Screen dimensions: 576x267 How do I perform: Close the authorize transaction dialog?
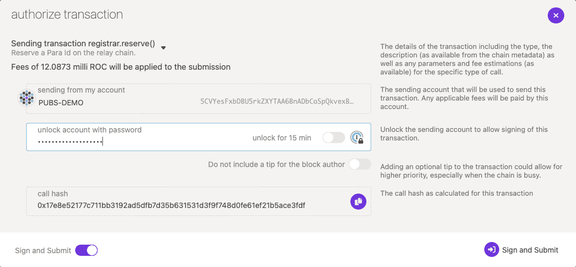(x=556, y=15)
